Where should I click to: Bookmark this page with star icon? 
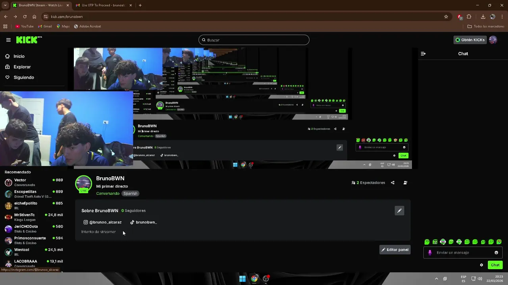(446, 17)
